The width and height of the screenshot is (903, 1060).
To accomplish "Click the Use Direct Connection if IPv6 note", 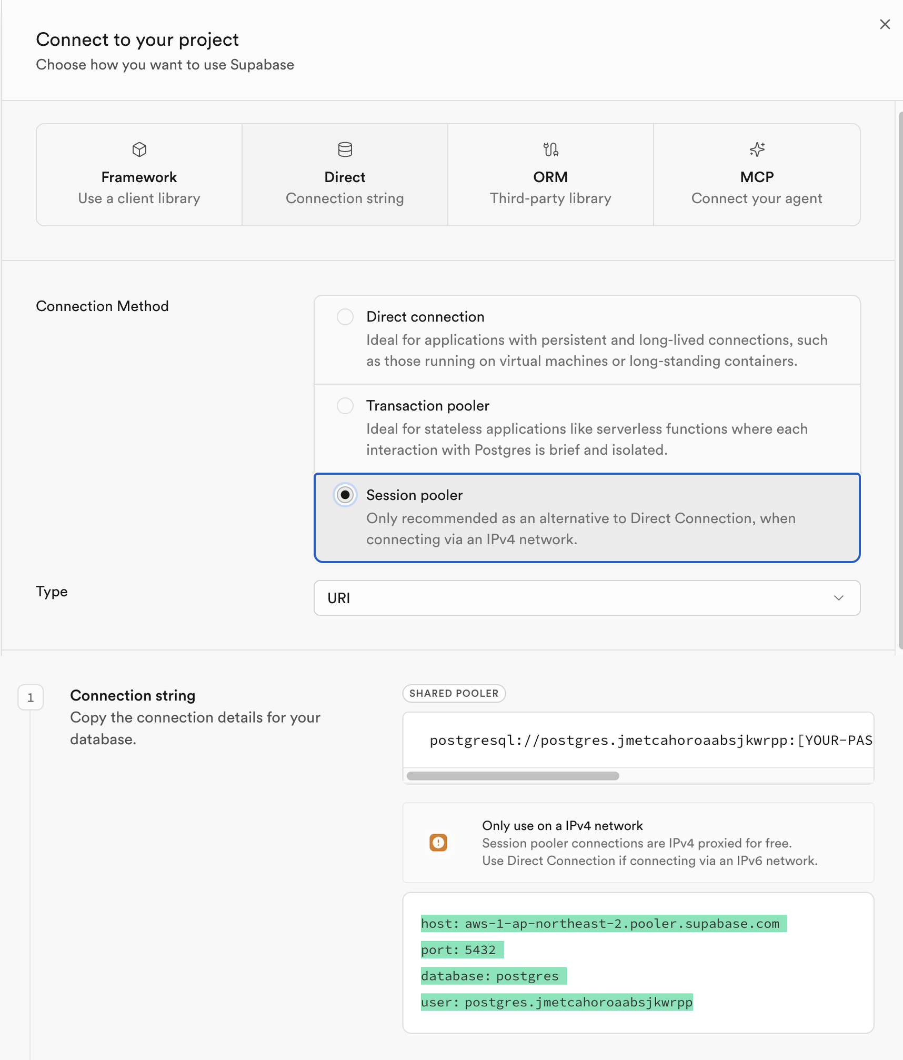I will point(650,861).
